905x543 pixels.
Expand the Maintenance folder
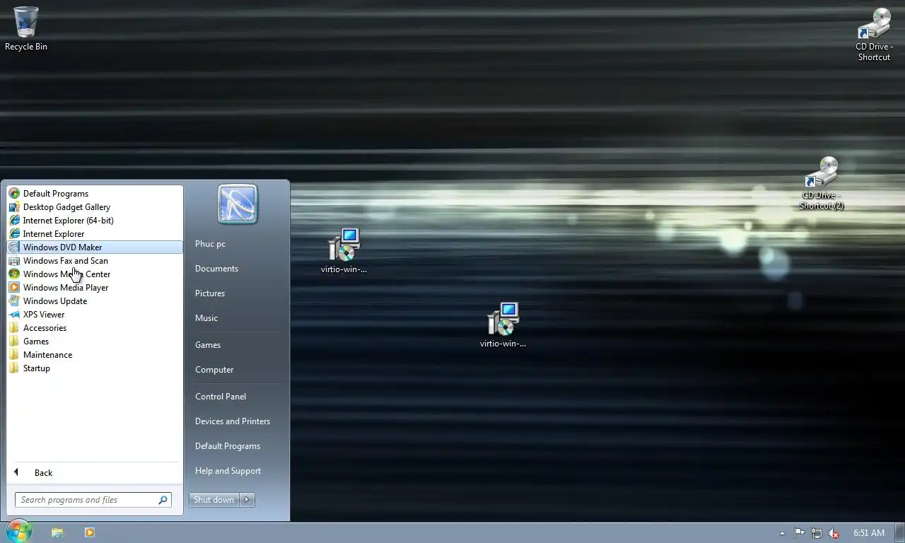tap(94, 355)
